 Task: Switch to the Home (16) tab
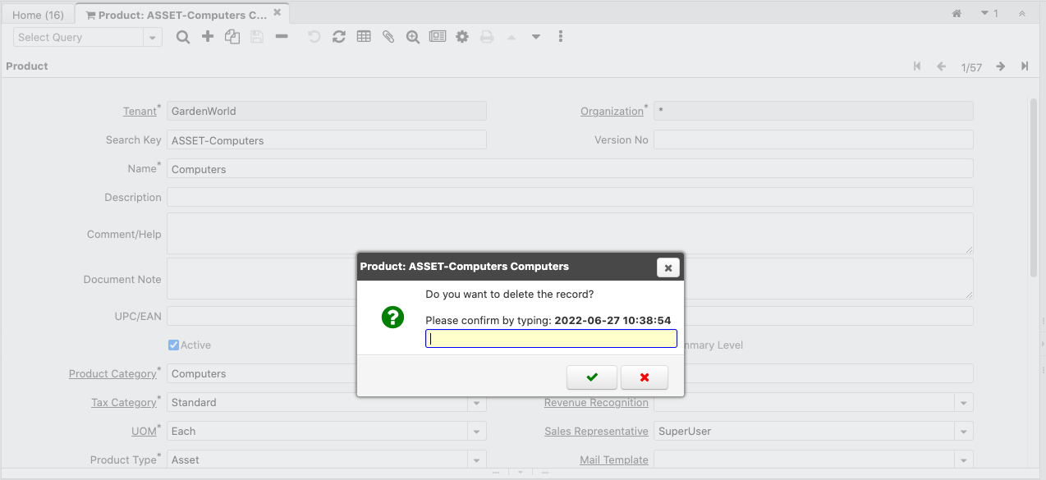coord(38,14)
